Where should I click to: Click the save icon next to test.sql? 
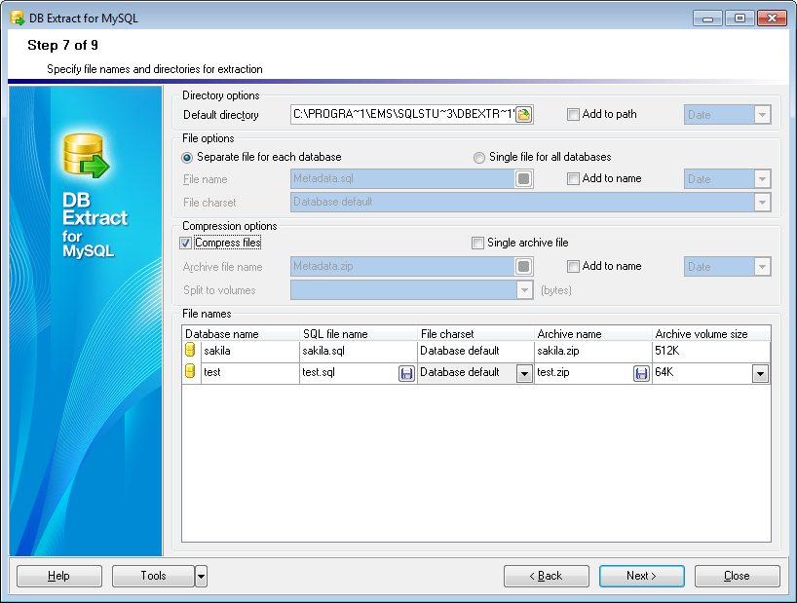tap(406, 373)
